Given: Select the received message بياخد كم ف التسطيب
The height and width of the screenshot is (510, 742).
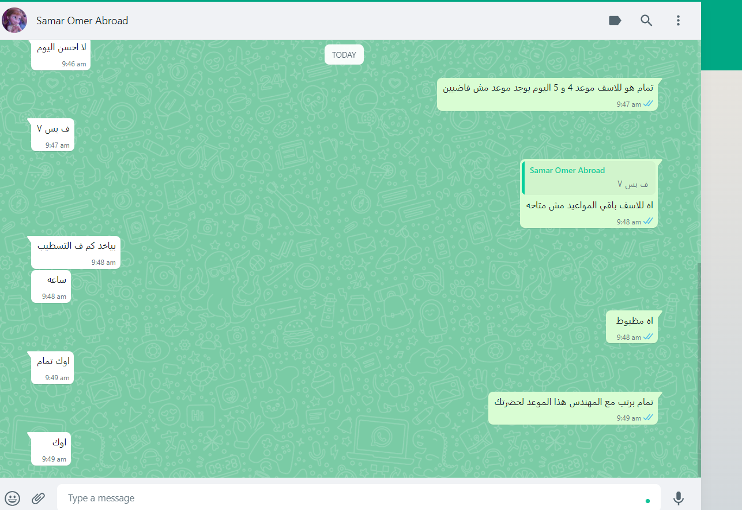Looking at the screenshot, I should (x=76, y=252).
